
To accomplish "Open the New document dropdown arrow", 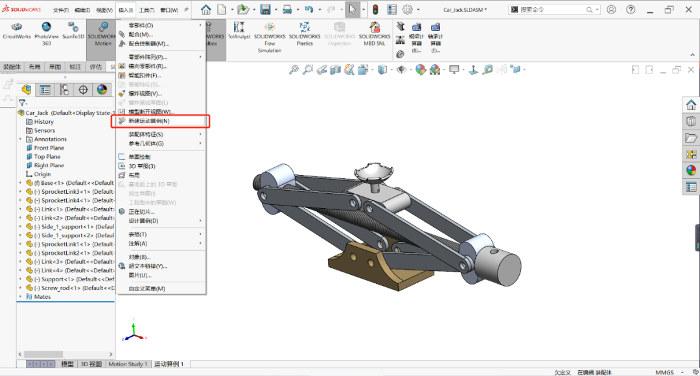I will tap(232, 9).
